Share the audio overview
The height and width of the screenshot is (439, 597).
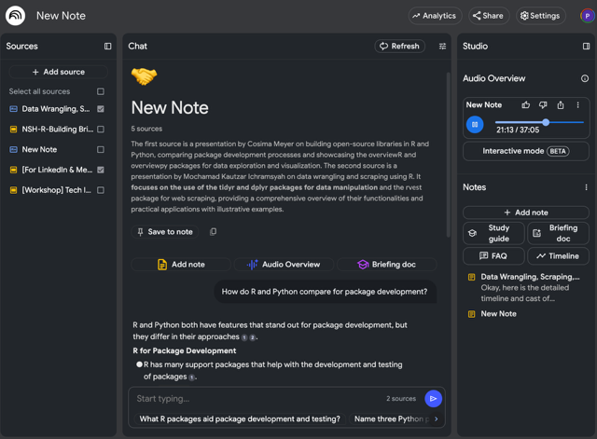tap(561, 105)
